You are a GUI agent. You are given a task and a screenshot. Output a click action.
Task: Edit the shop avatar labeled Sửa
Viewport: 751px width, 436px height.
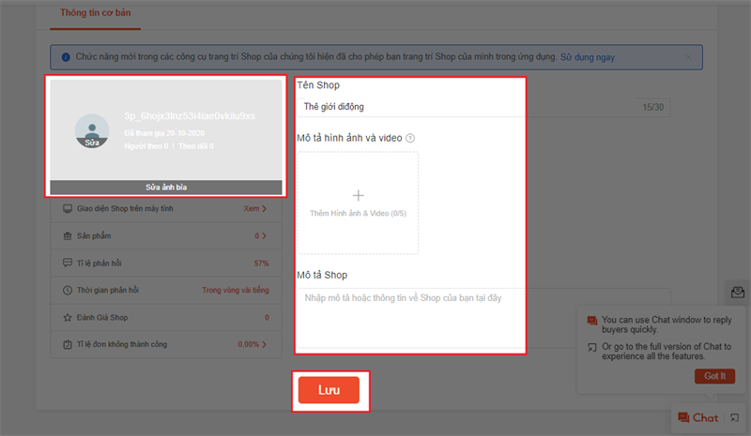(x=92, y=131)
